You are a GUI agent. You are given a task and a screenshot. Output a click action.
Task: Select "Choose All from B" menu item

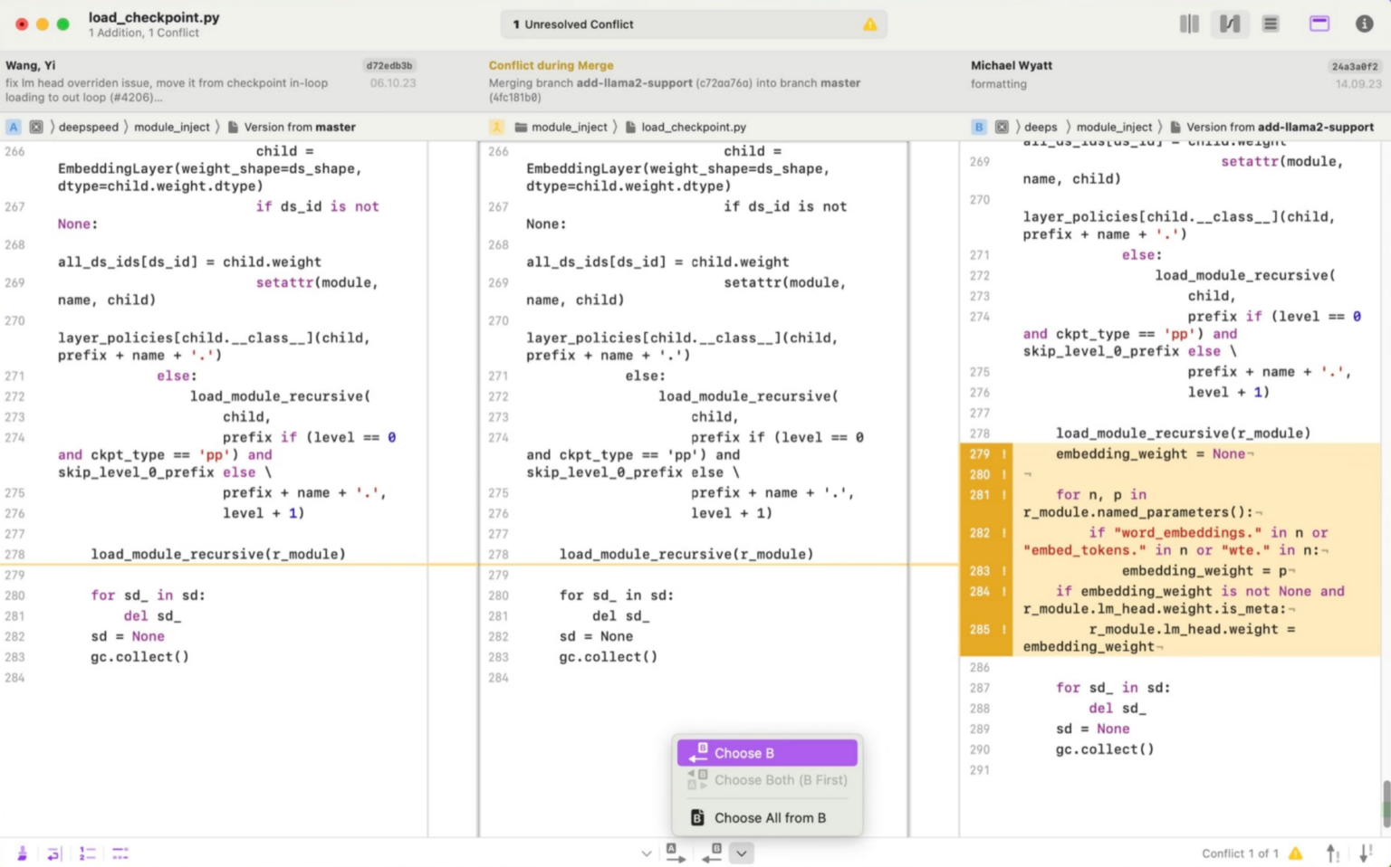(x=769, y=818)
